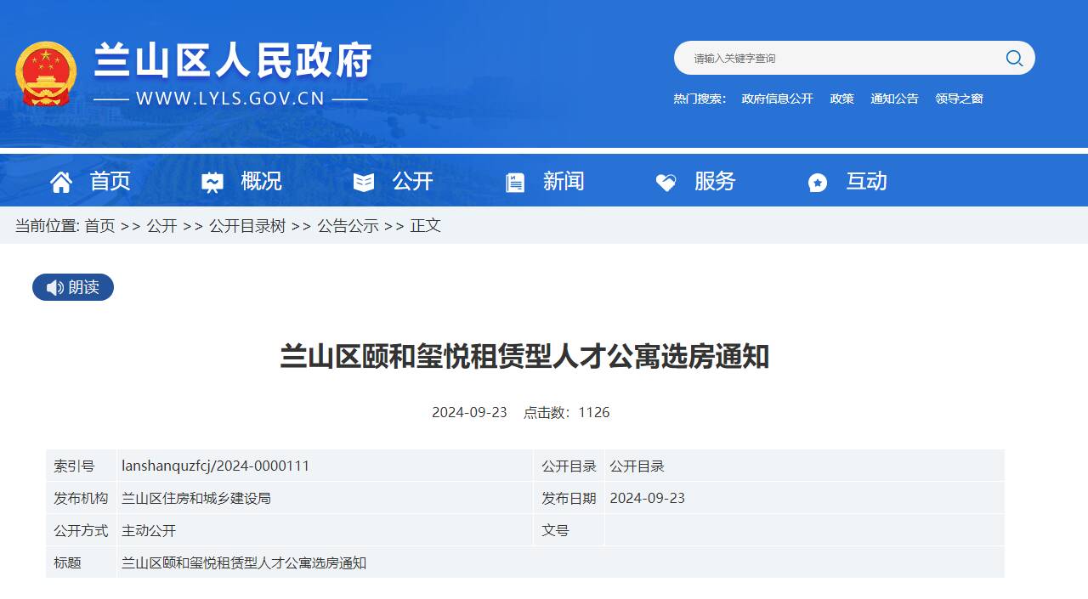This screenshot has height=599, width=1088.
Task: Open 领导之窗 hot search link
Action: pyautogui.click(x=958, y=99)
